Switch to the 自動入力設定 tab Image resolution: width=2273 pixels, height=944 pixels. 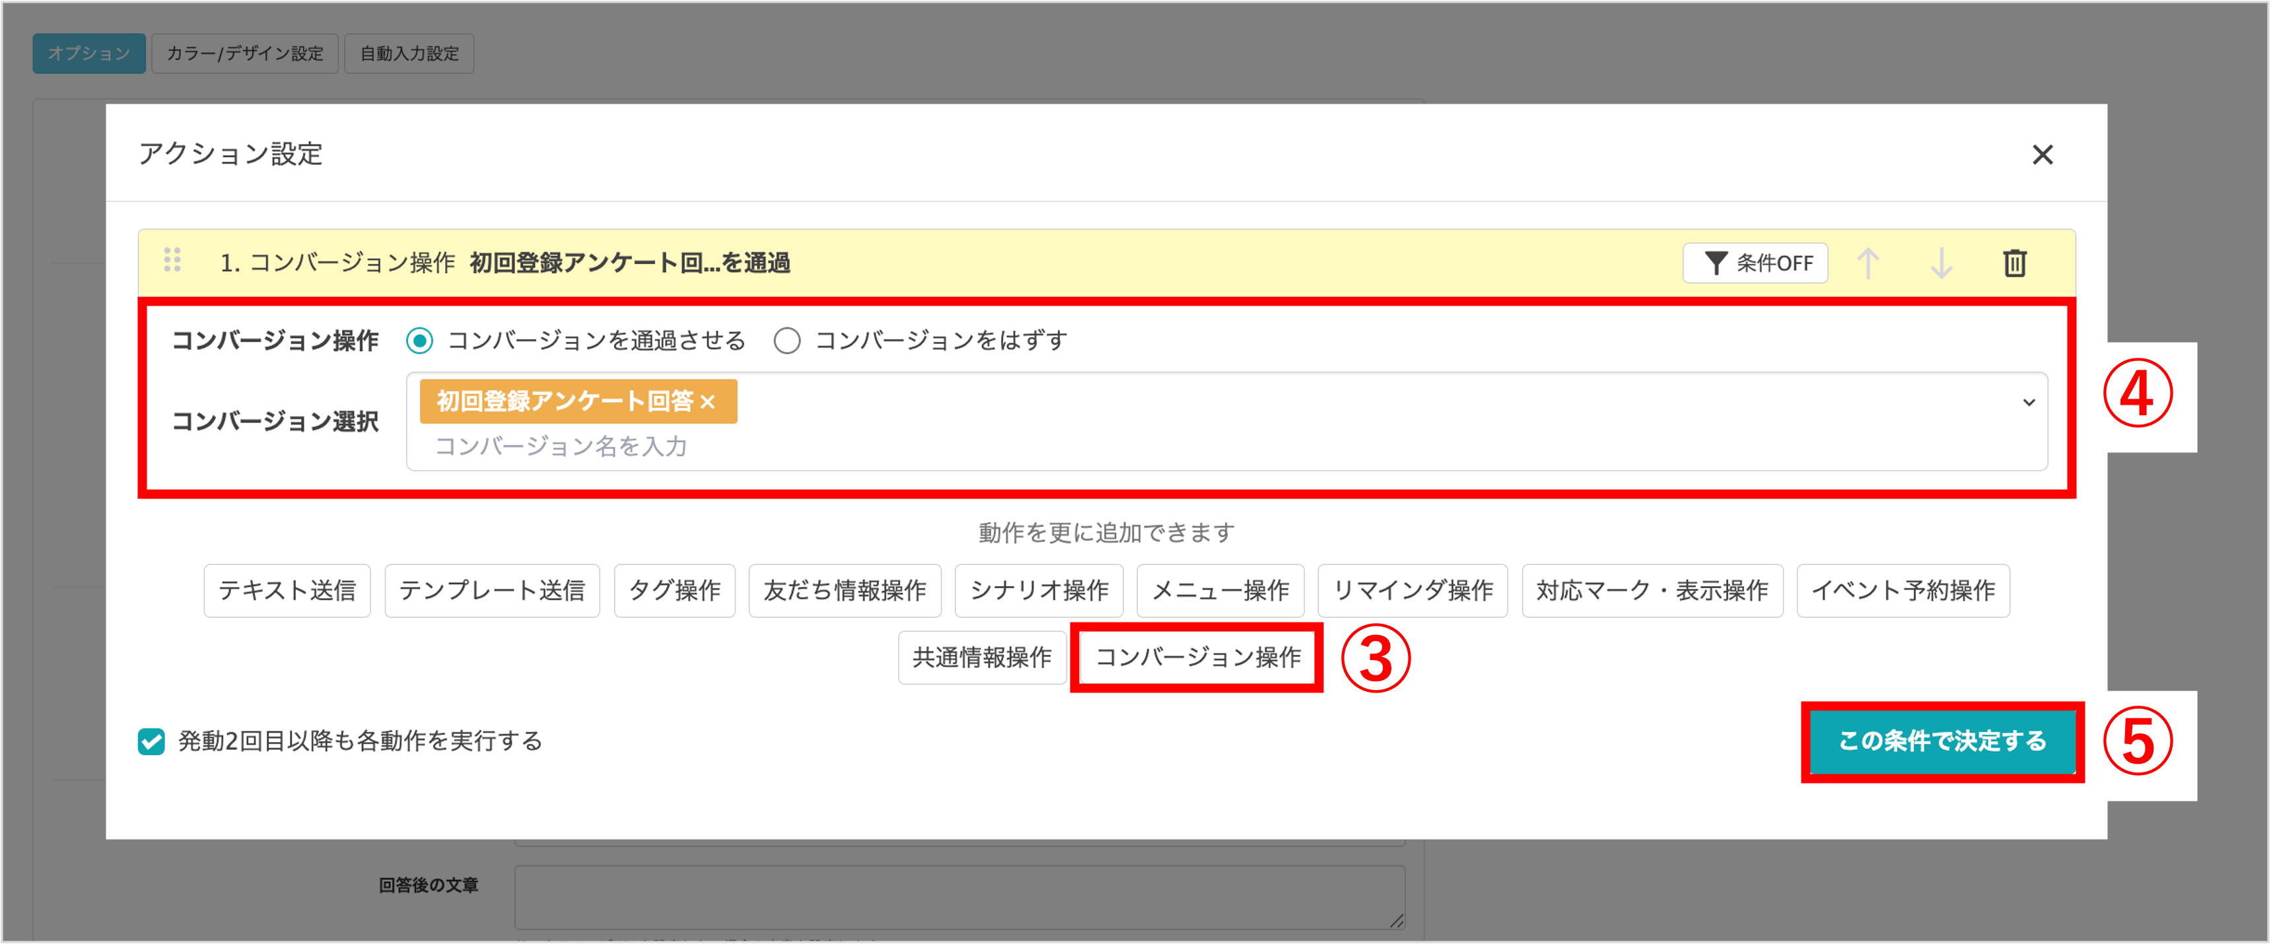[409, 54]
